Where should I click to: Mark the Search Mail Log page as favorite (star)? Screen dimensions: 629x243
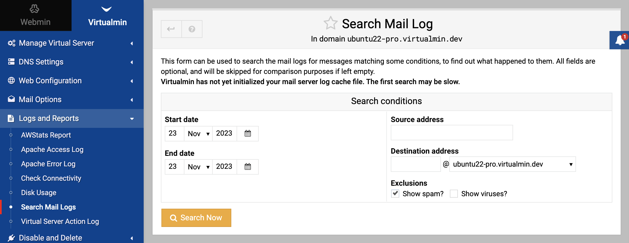tap(330, 23)
